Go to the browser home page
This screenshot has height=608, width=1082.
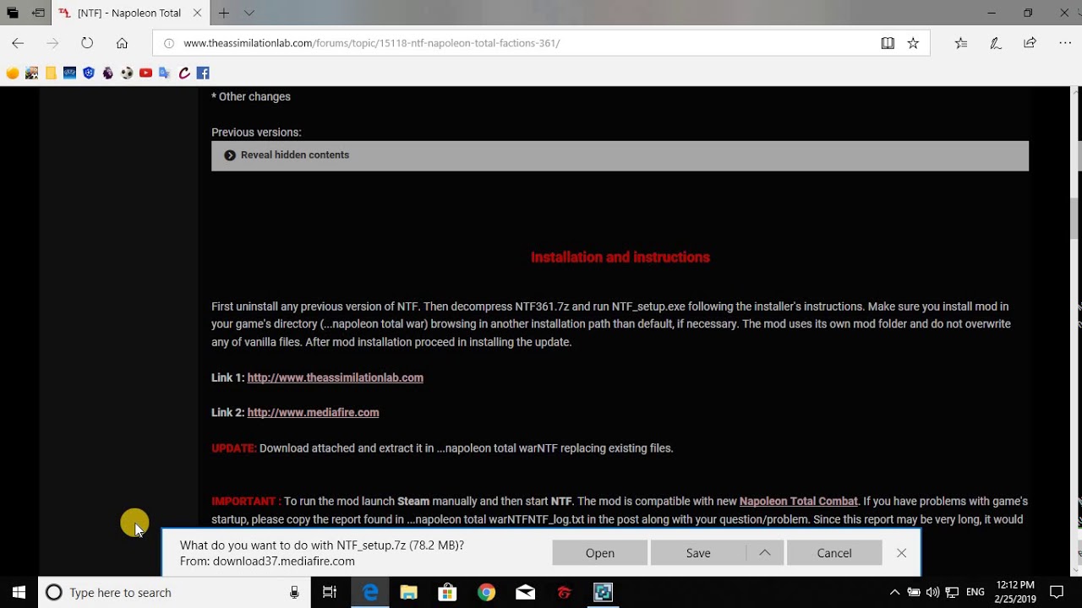122,43
